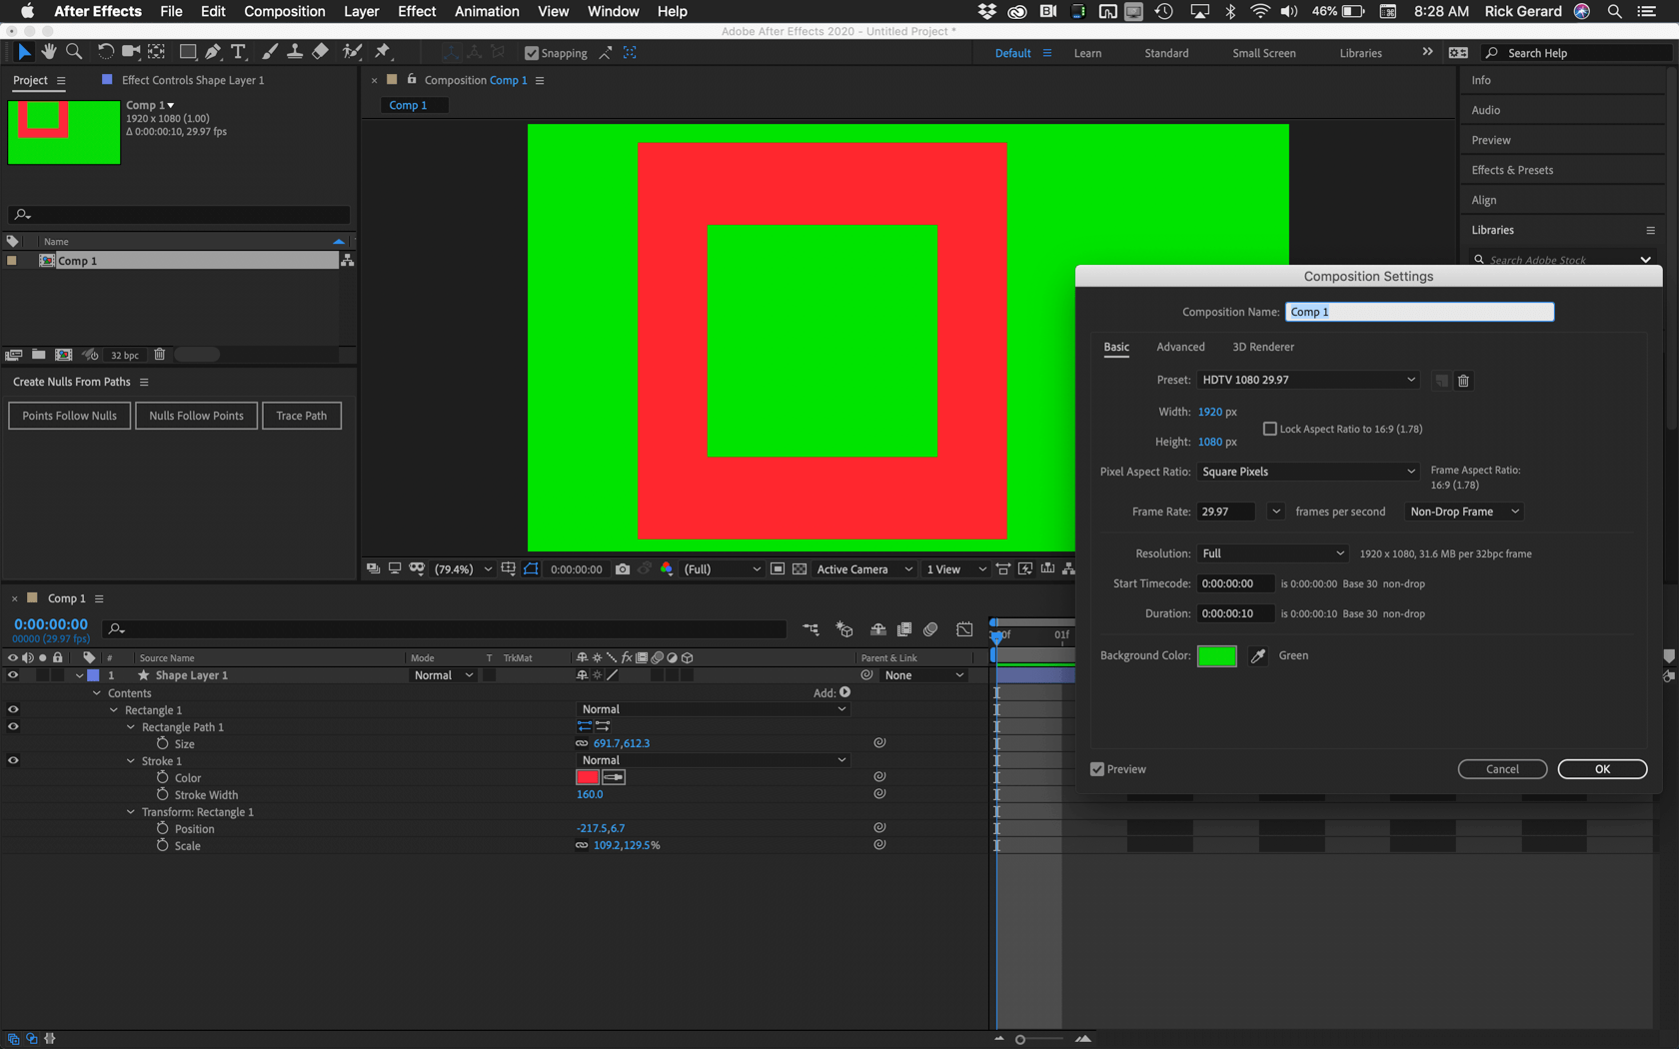Select the Zoom tool
Screen dimensions: 1679x1049
click(x=74, y=51)
